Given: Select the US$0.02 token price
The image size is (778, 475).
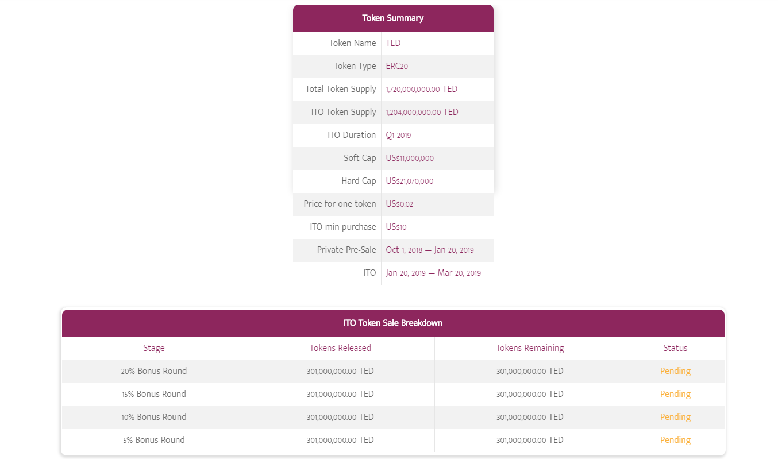Looking at the screenshot, I should 399,204.
